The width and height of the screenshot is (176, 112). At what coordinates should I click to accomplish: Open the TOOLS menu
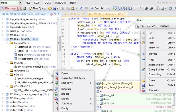(x=47, y=3)
